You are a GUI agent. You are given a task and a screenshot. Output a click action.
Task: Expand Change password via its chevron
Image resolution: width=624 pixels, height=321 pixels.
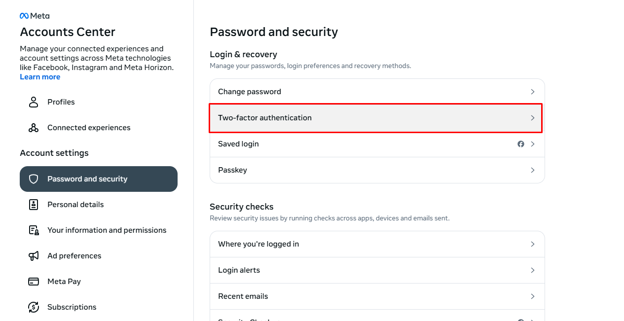(x=532, y=92)
